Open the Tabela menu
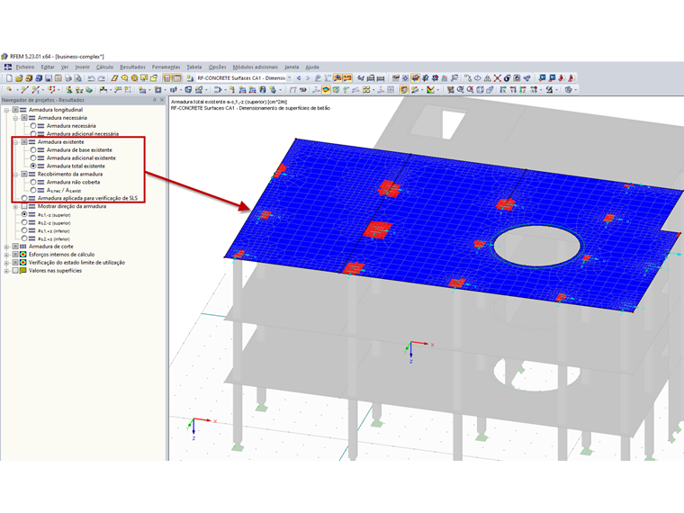The height and width of the screenshot is (513, 684). click(x=194, y=67)
